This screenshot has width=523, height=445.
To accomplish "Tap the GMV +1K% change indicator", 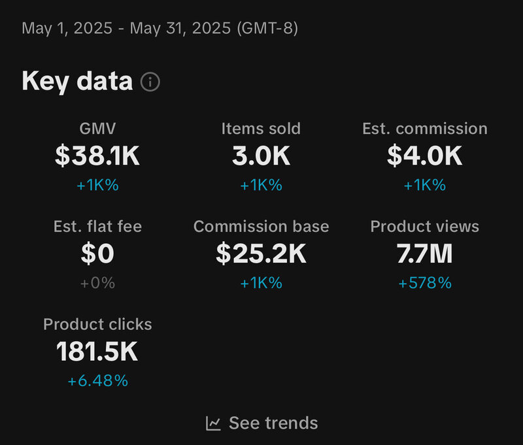I will click(97, 185).
